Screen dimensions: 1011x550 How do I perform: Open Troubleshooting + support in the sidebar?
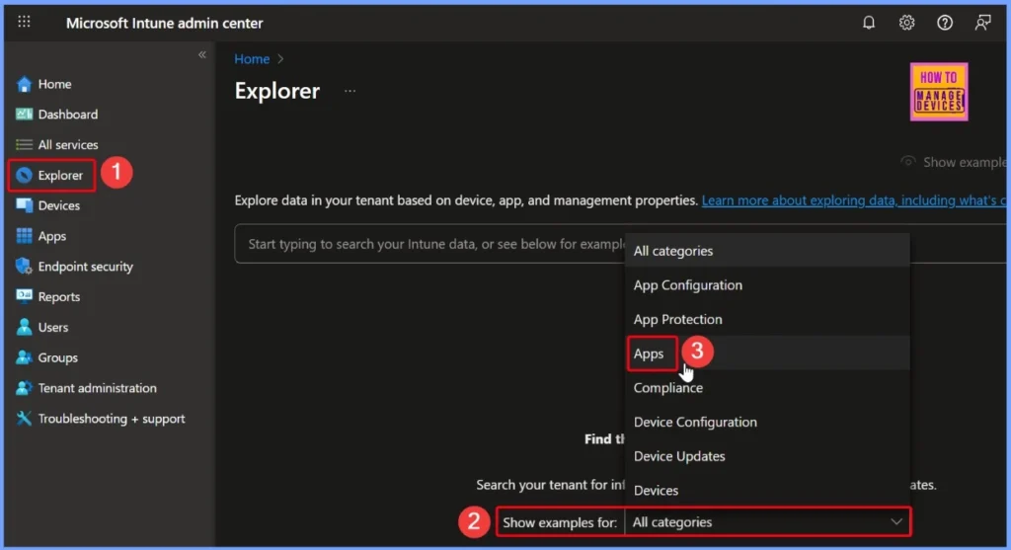point(111,419)
